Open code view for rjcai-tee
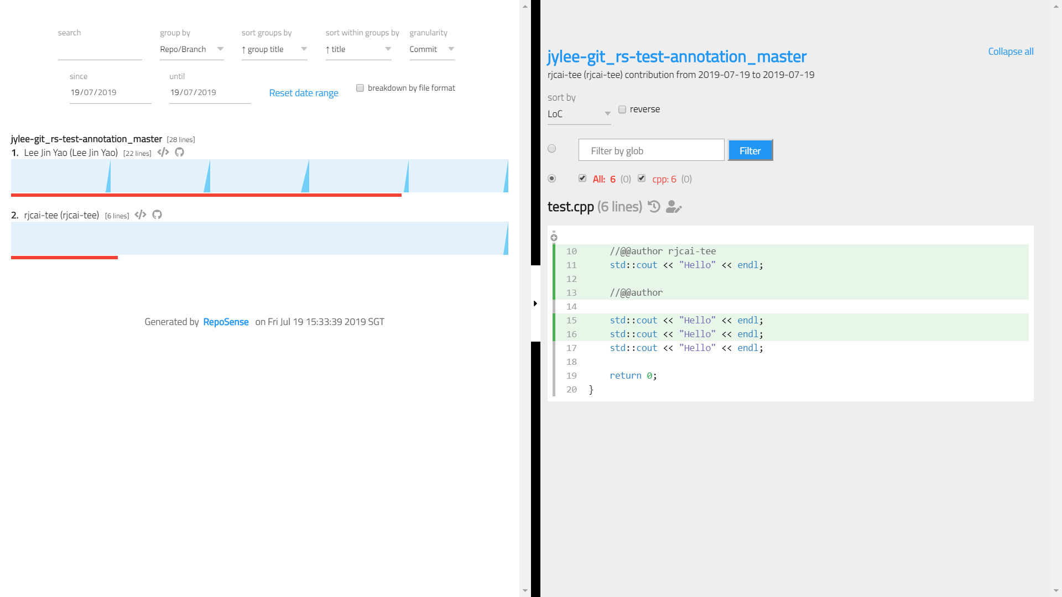 140,215
